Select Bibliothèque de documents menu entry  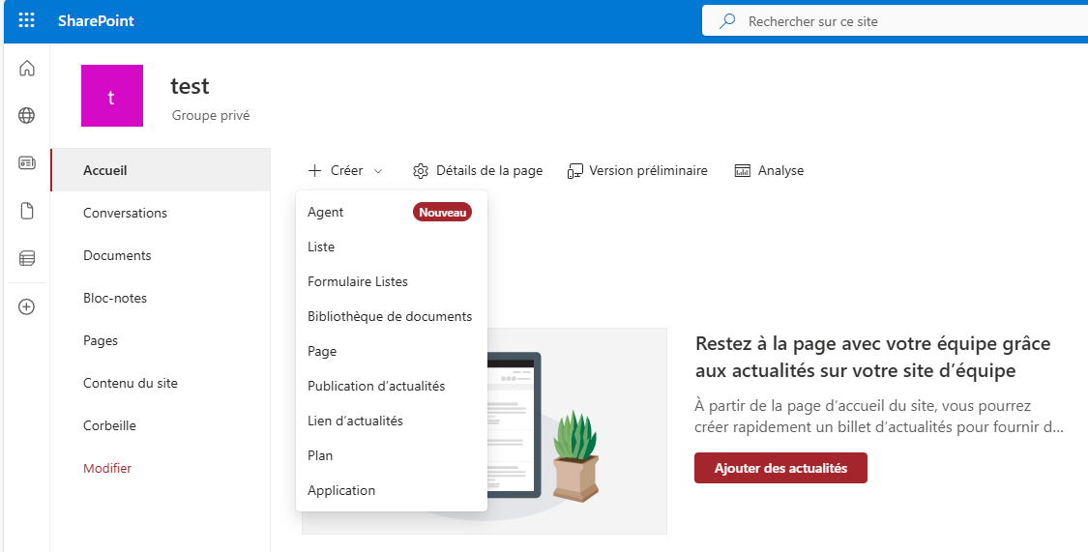pyautogui.click(x=390, y=316)
